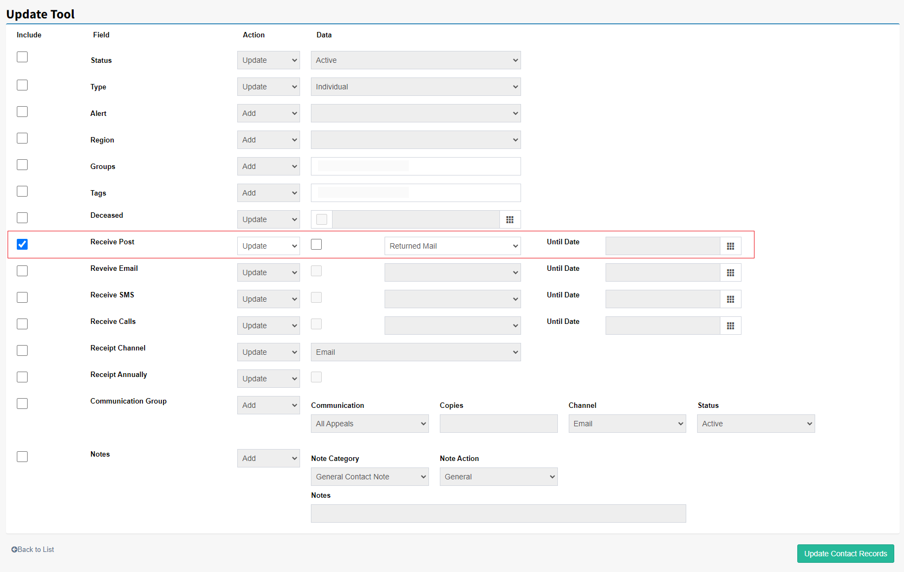Open the Receipt Channel action Update dropdown

click(x=269, y=352)
